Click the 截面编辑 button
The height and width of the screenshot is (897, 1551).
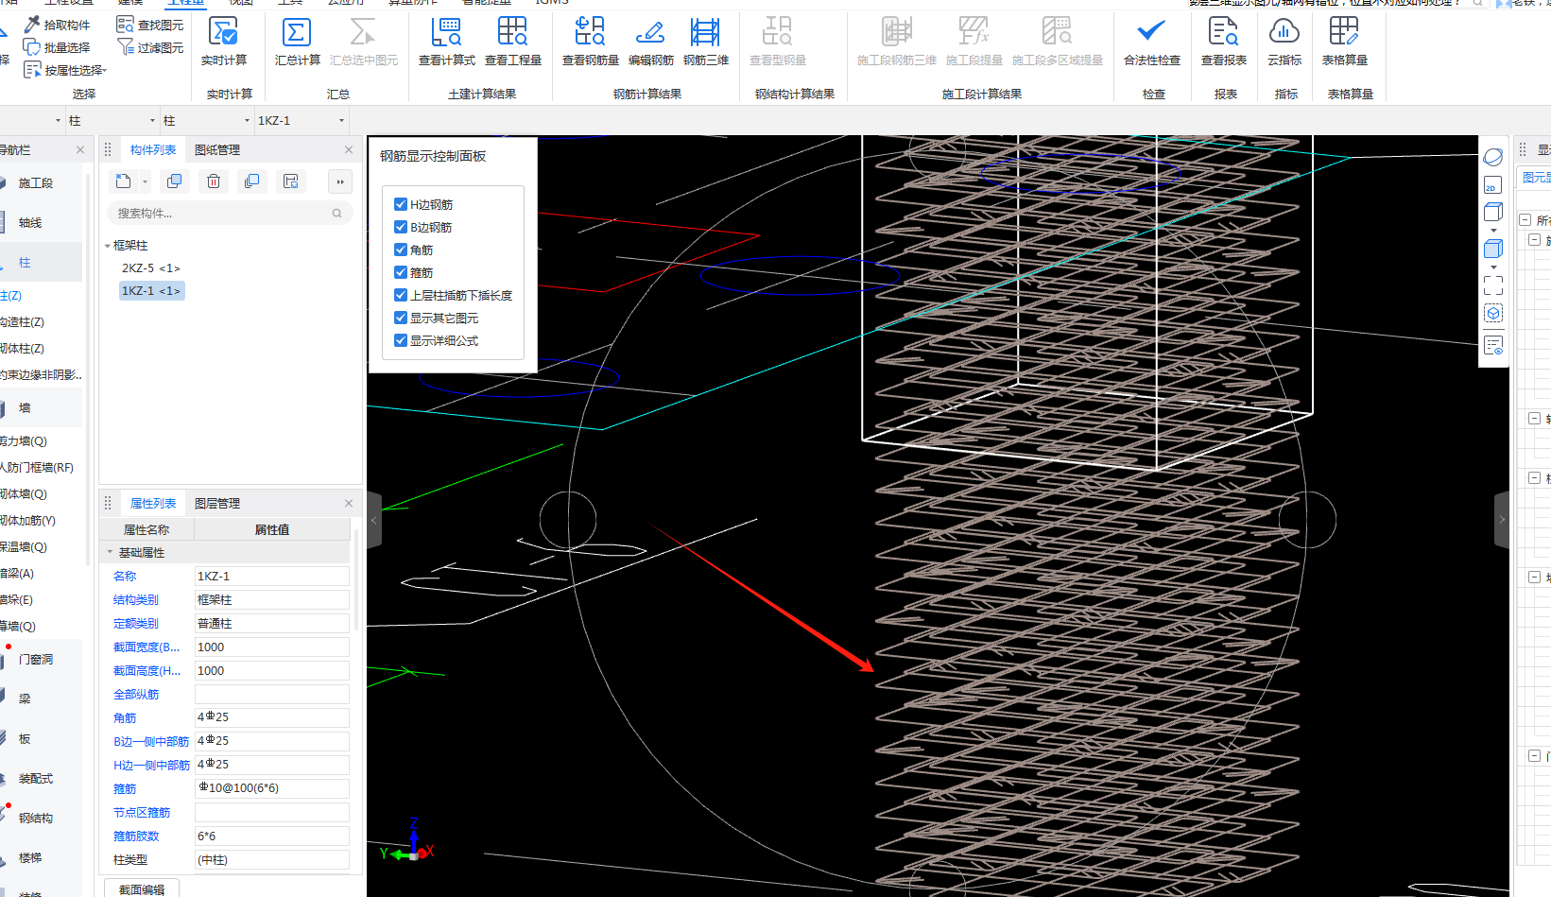(x=142, y=889)
